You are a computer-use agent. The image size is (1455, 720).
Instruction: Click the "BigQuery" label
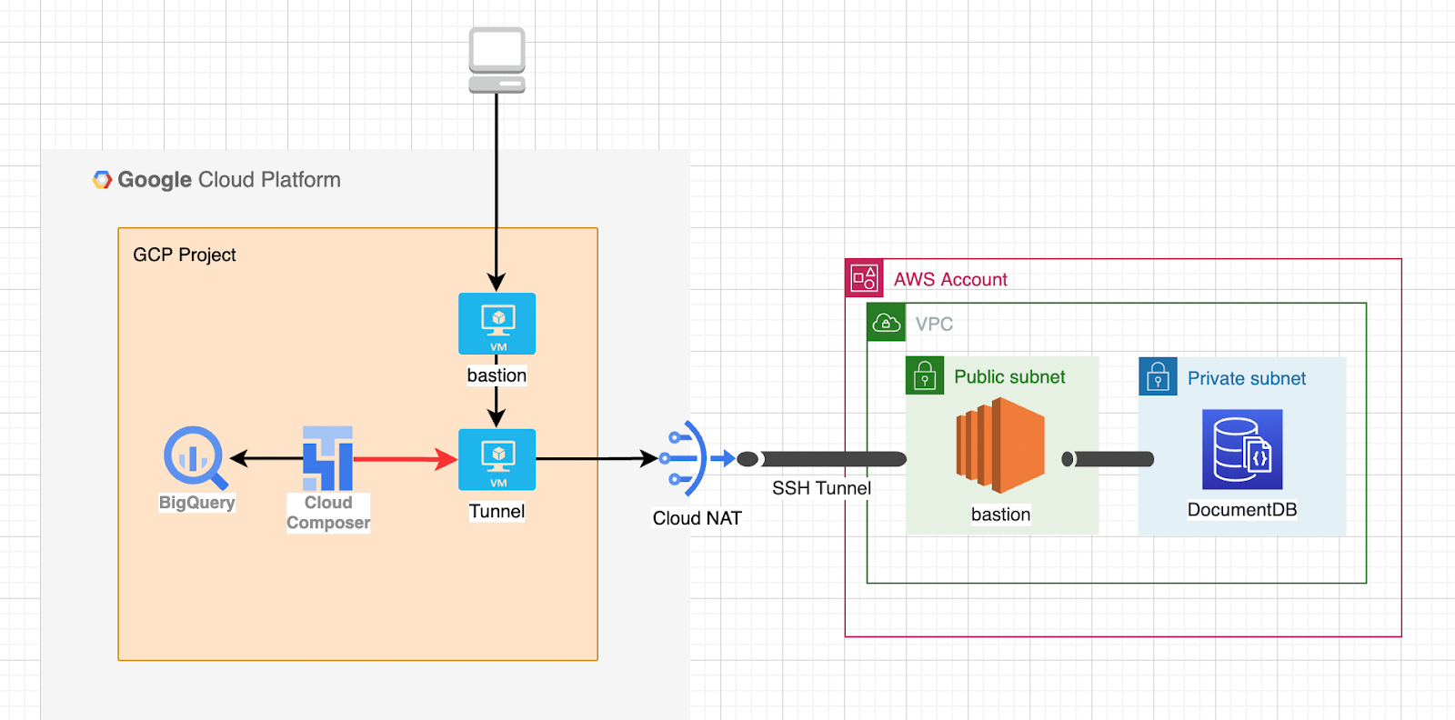(x=196, y=503)
